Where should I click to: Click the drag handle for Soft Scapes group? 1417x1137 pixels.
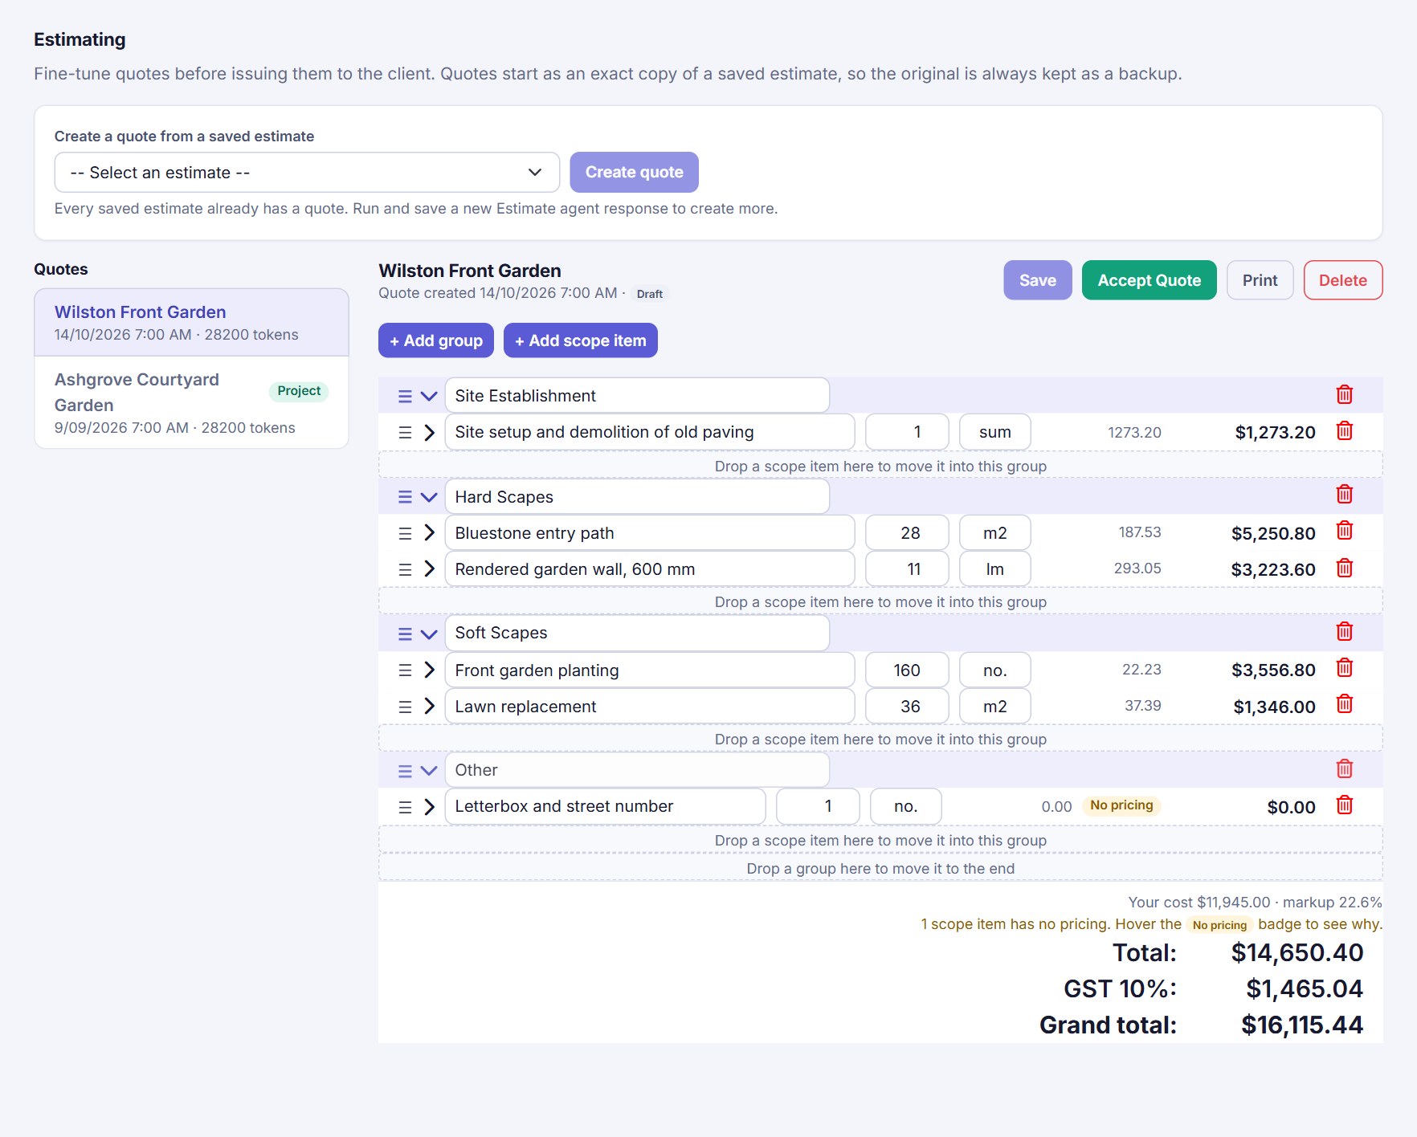coord(405,634)
